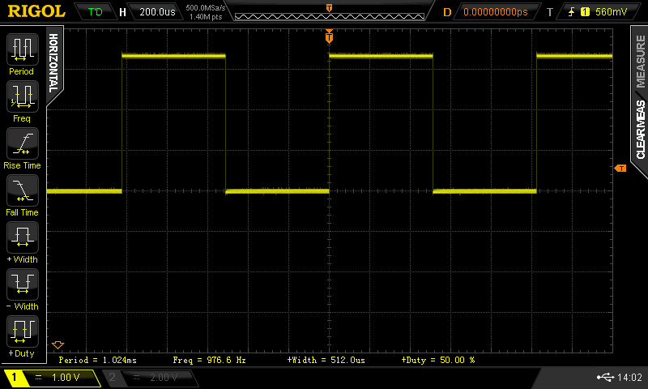
Task: Select the Freq measurement icon
Action: 22,96
